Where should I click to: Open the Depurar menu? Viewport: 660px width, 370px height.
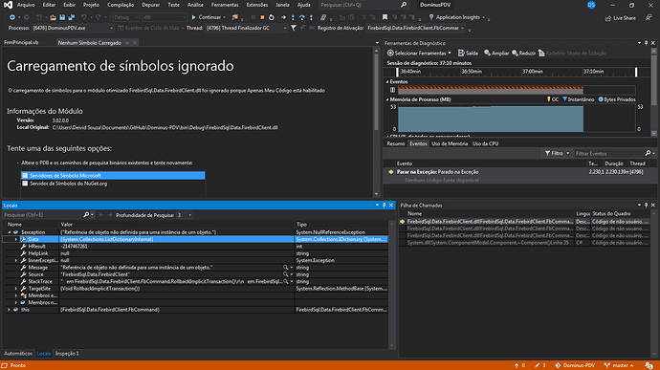coord(150,5)
